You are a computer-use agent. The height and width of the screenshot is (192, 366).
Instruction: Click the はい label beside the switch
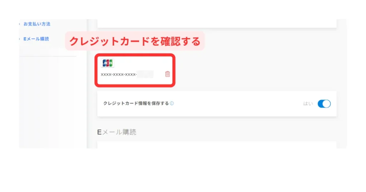(x=308, y=104)
